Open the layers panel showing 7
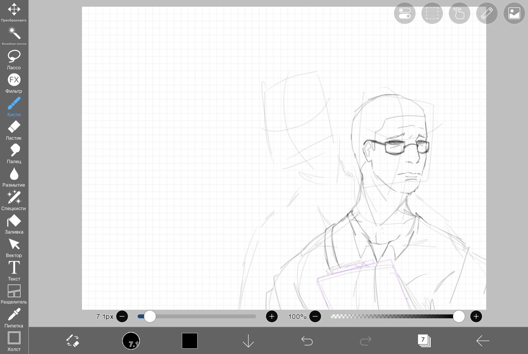This screenshot has width=528, height=354. tap(424, 340)
